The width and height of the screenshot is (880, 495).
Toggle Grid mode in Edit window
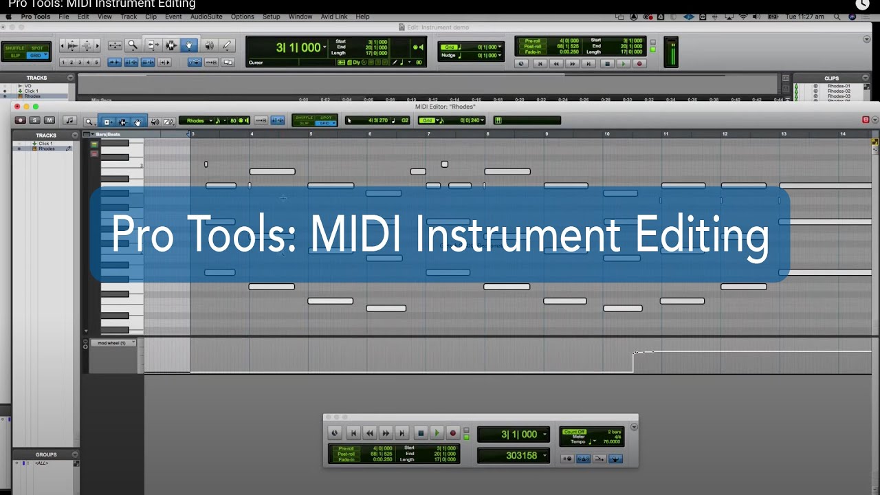[36, 55]
